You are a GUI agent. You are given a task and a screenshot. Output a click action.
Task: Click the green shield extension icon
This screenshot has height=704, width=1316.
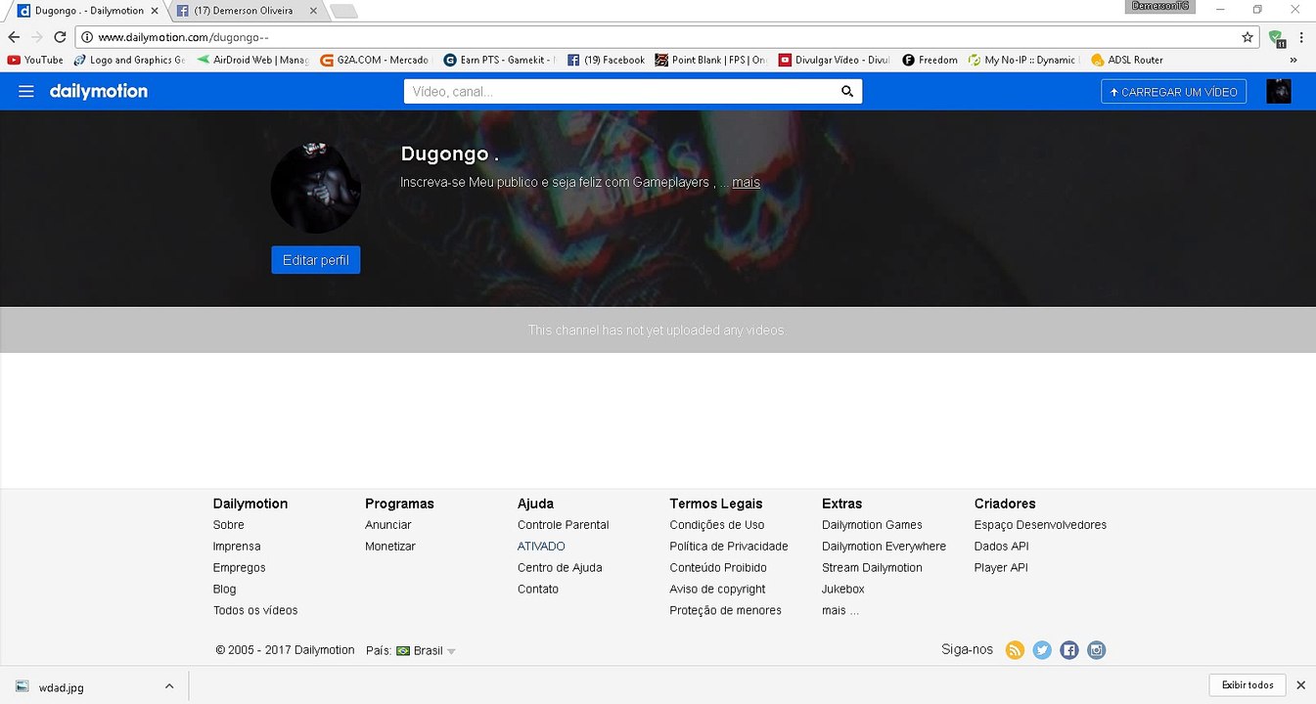tap(1276, 38)
